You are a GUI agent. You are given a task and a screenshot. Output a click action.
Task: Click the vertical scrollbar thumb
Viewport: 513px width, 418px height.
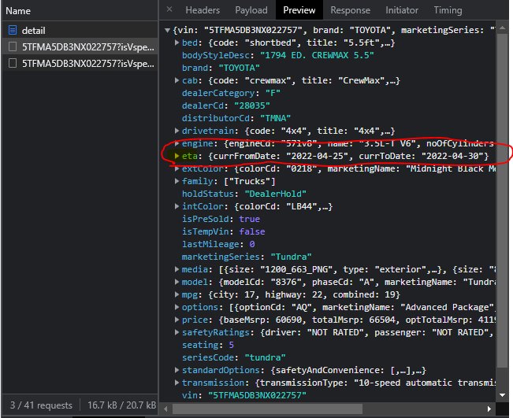502,200
